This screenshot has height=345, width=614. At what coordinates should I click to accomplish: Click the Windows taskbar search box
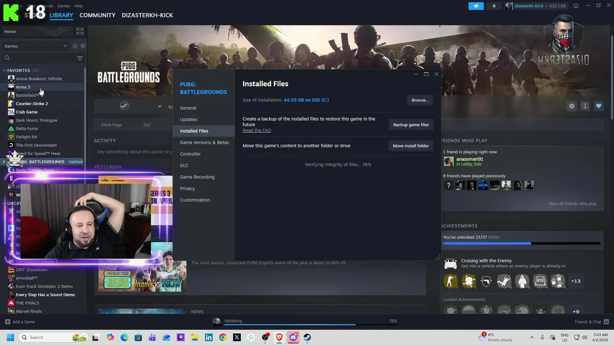(x=54, y=337)
